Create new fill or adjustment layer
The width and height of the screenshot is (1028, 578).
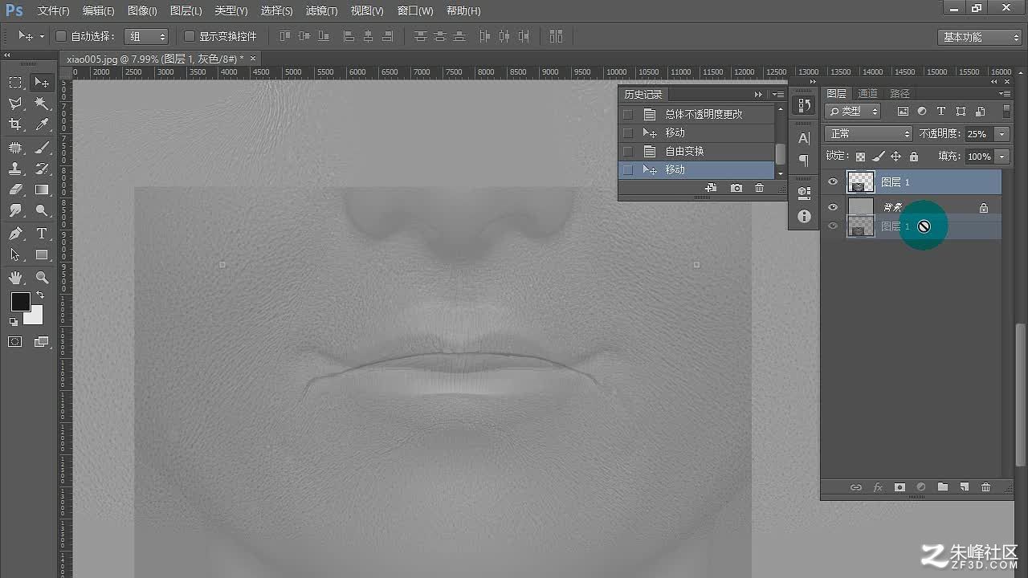(x=921, y=487)
